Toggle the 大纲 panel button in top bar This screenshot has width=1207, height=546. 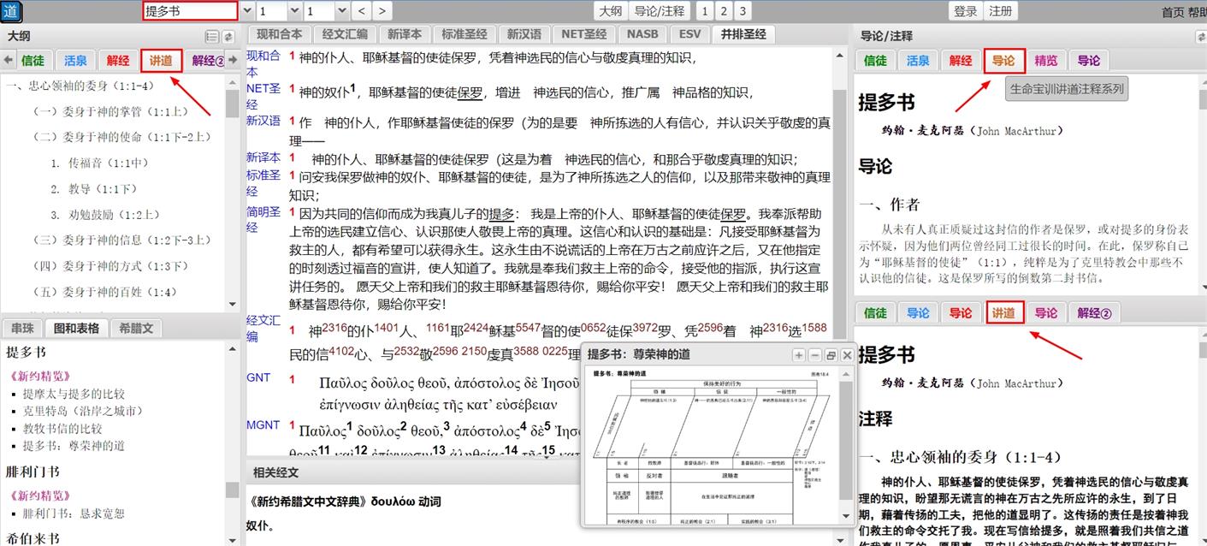coord(610,11)
